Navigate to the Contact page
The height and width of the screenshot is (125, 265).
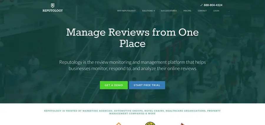pos(202,11)
